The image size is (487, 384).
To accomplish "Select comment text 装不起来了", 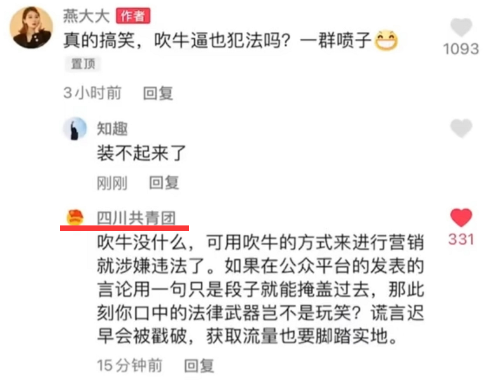I will tap(141, 153).
